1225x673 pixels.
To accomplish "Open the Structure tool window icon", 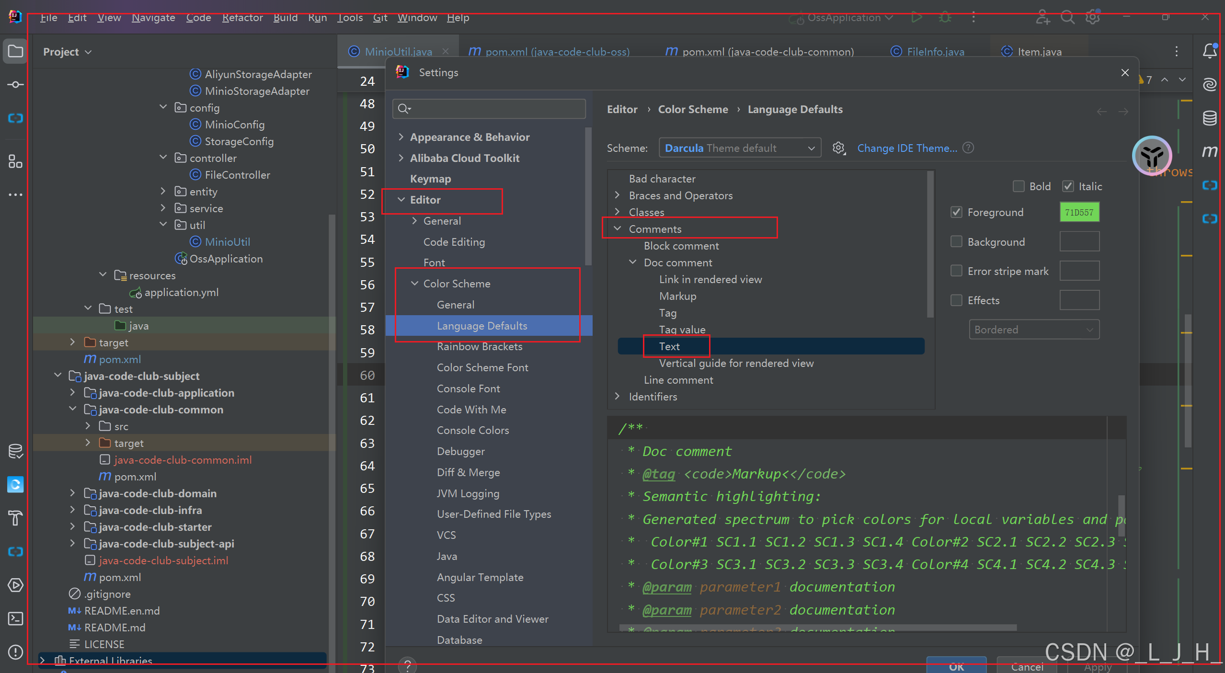I will [x=15, y=161].
